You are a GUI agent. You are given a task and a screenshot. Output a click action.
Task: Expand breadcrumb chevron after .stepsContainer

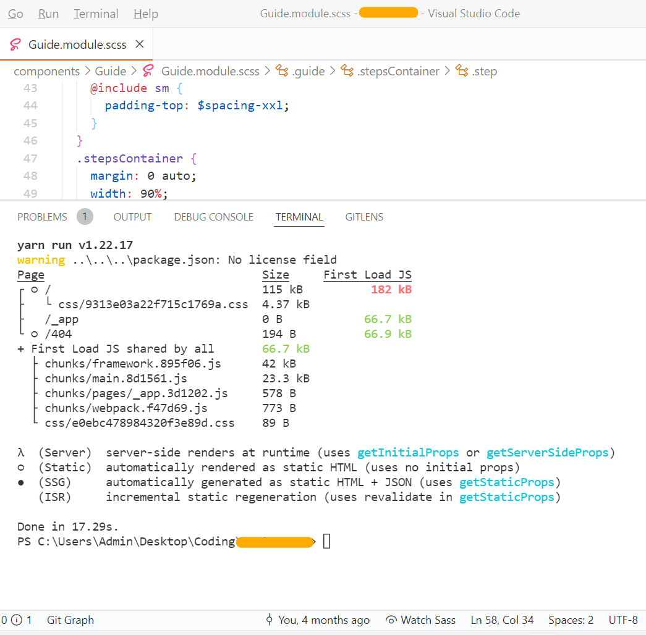447,71
